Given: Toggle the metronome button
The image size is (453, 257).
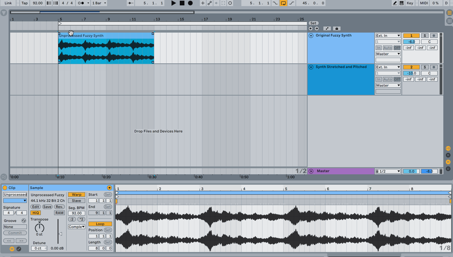Looking at the screenshot, I should (81, 3).
